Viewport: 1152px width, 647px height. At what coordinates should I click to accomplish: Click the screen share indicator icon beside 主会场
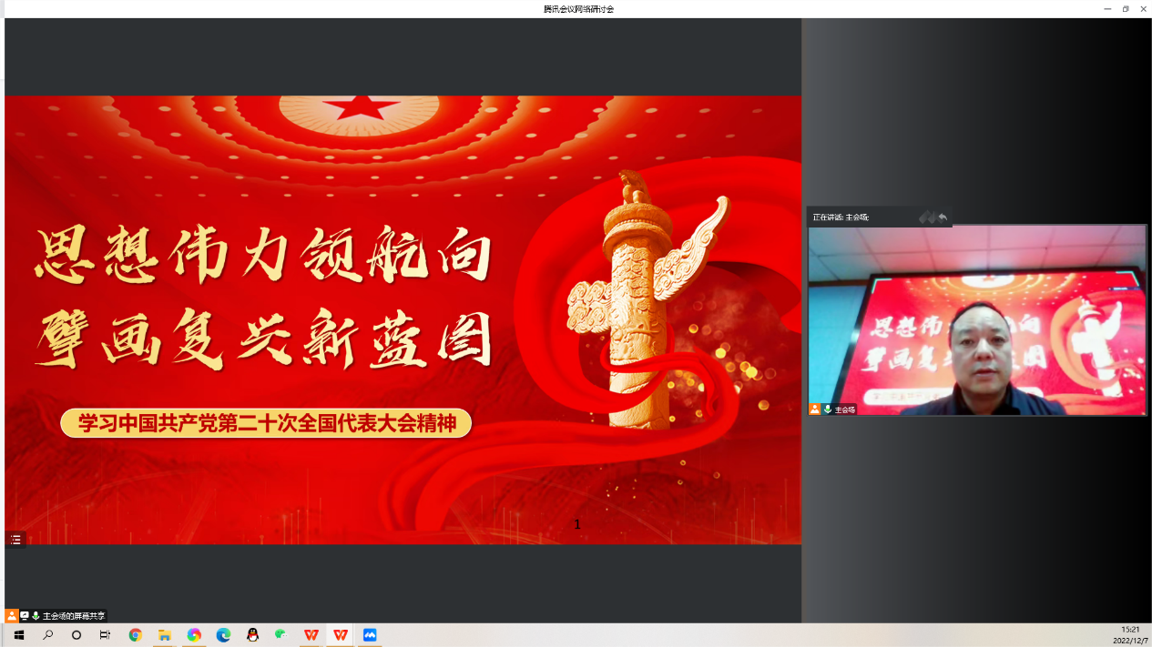click(25, 616)
